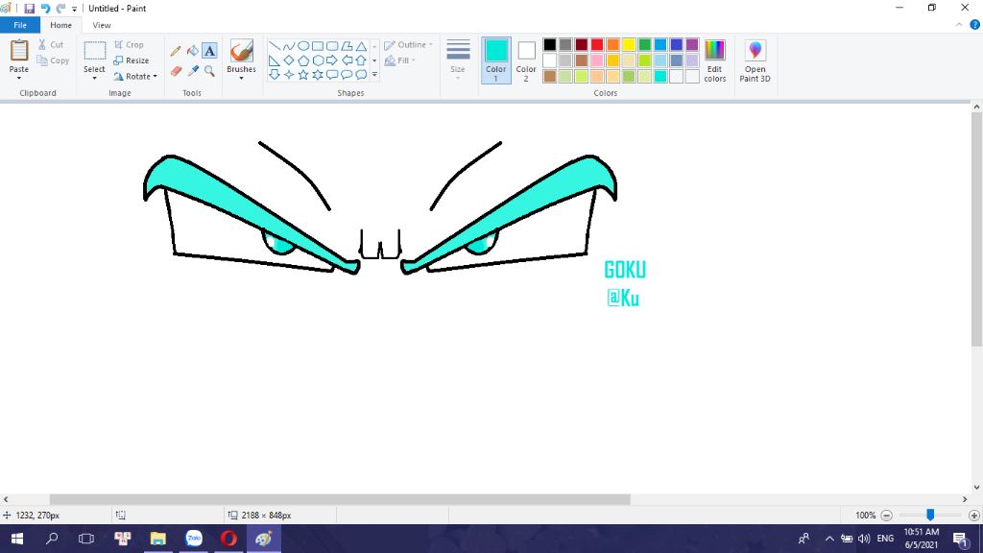This screenshot has height=553, width=983.
Task: Choose the Four-point star shape
Action: pos(289,75)
